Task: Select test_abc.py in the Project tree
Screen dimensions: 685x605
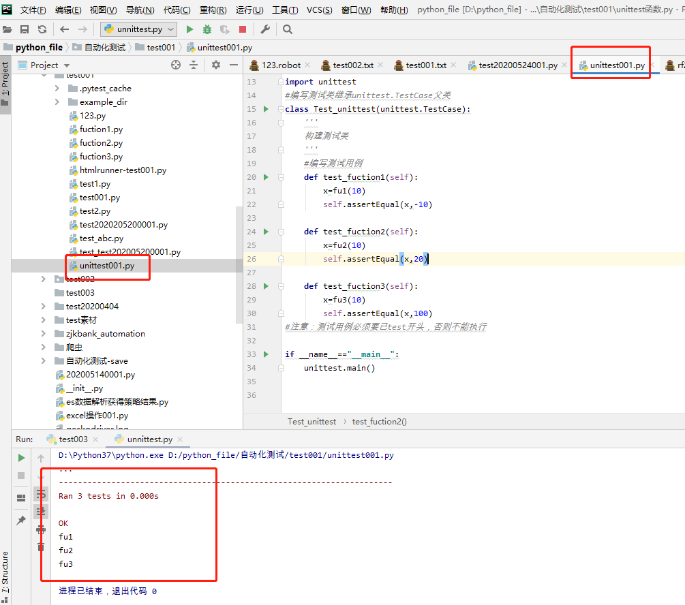Action: pos(102,238)
